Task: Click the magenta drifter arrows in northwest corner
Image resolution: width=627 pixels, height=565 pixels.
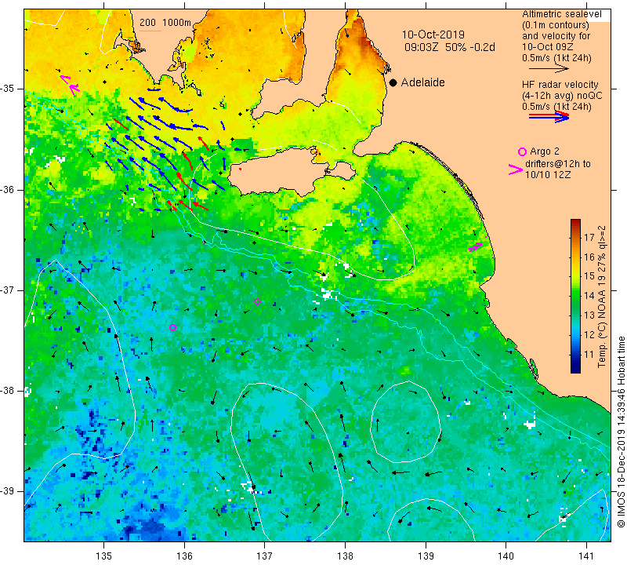Action: (70, 85)
